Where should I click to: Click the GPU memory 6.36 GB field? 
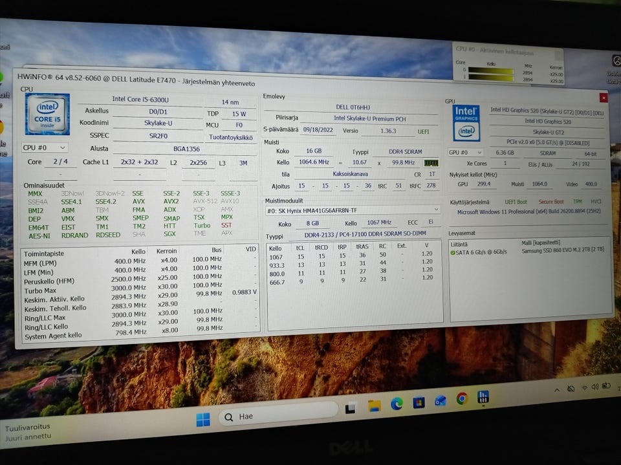click(x=505, y=153)
